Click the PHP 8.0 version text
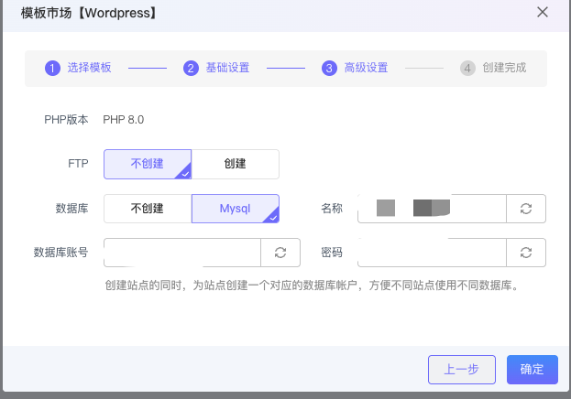 click(124, 120)
